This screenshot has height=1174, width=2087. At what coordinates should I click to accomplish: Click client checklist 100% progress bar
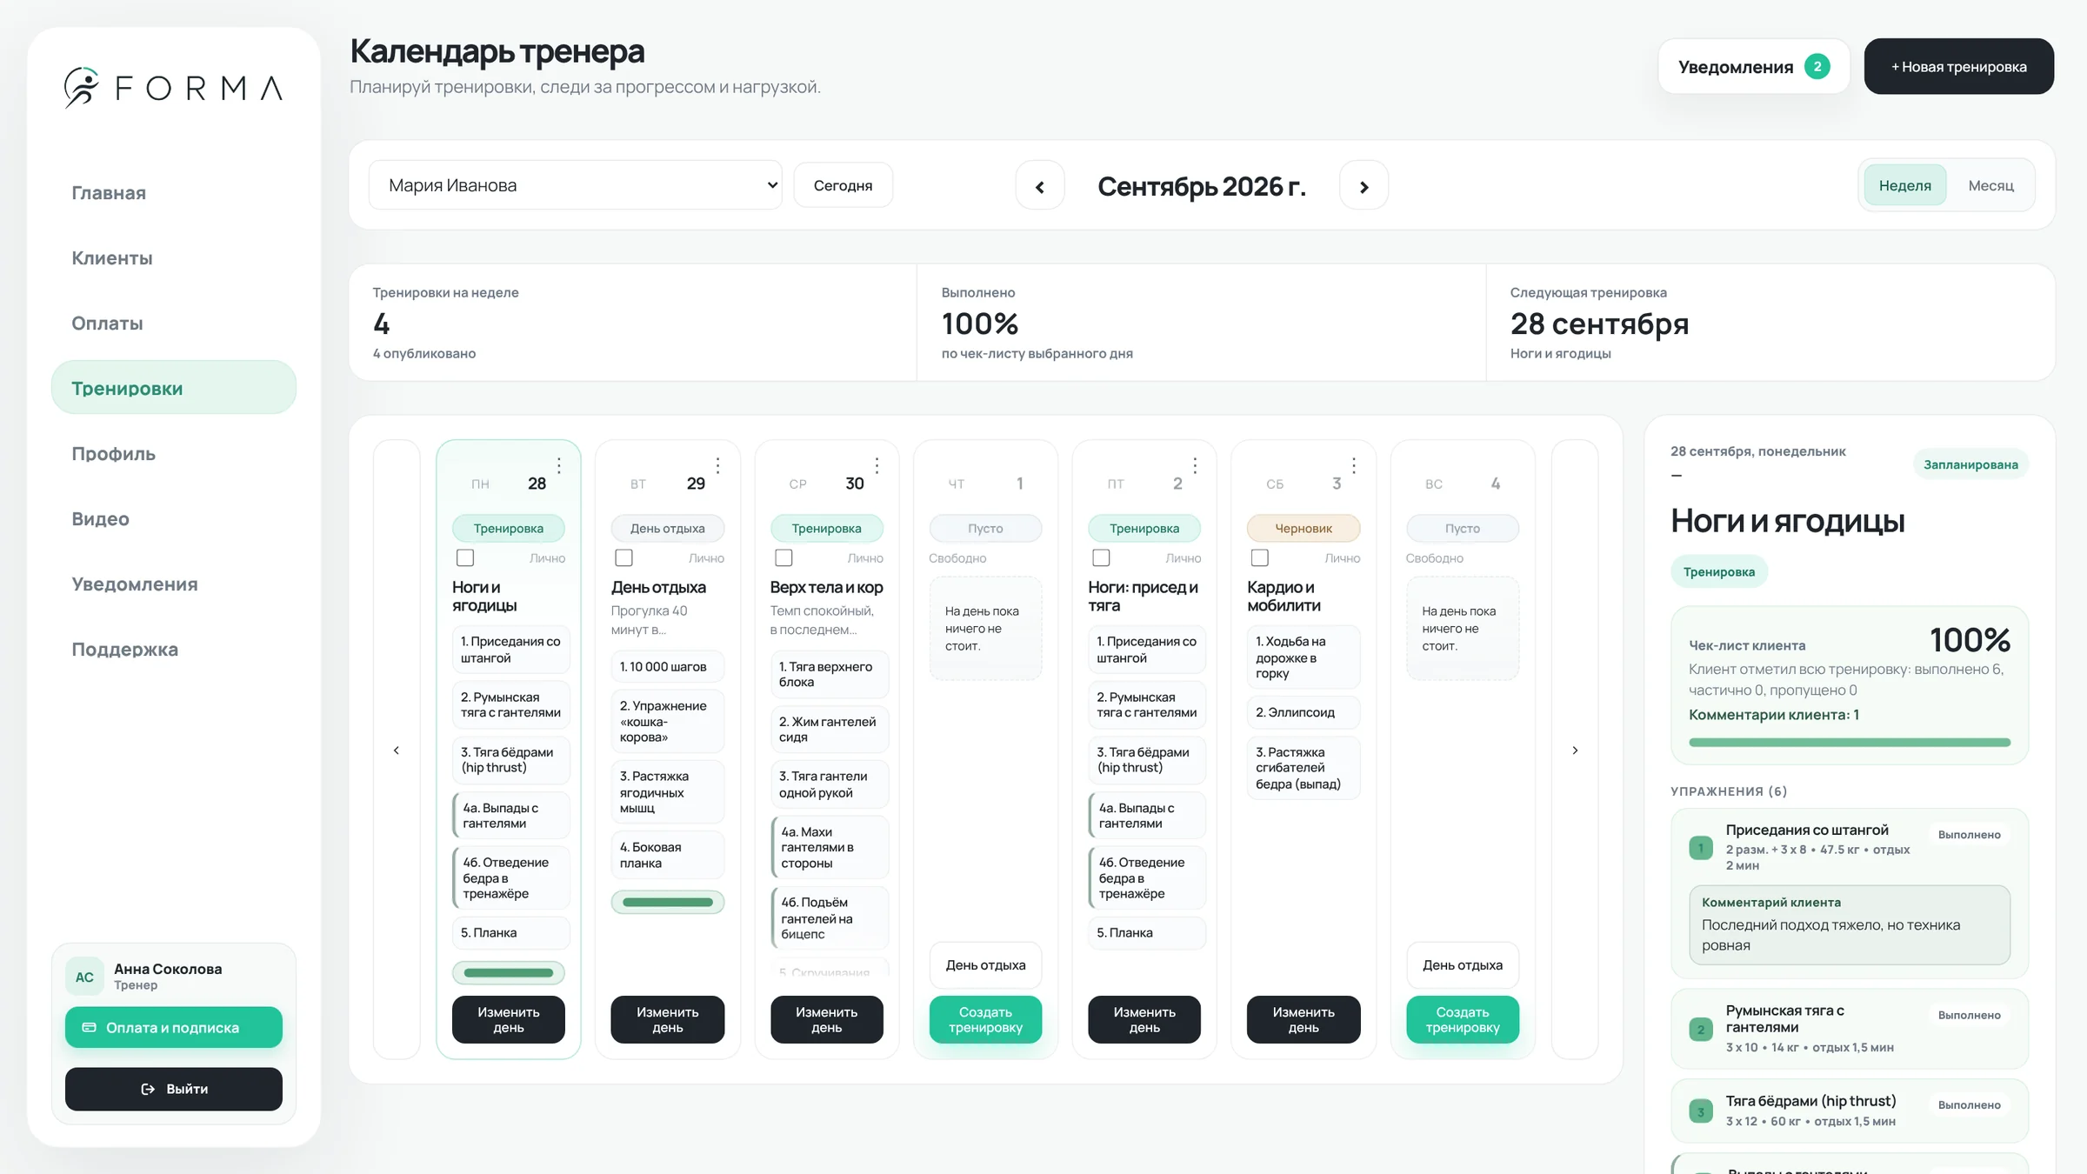[x=1850, y=742]
